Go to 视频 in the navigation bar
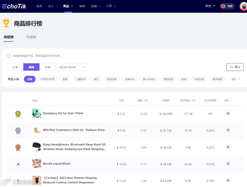 coord(82,6)
